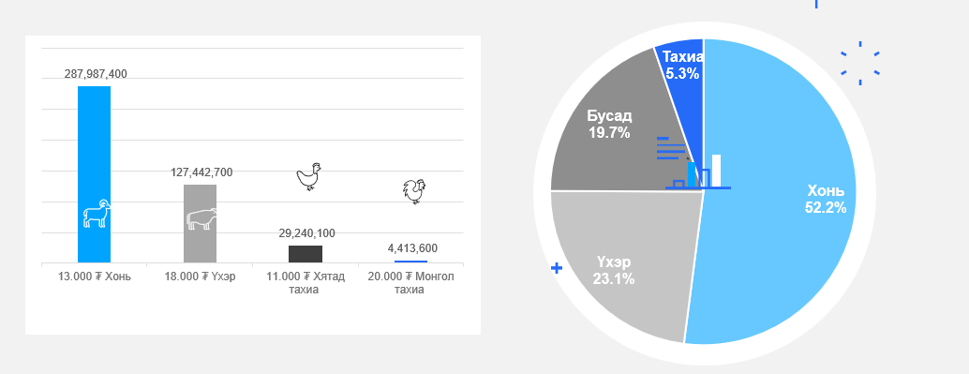Image resolution: width=969 pixels, height=374 pixels.
Task: Click the dark Хятад тахиа bar
Action: tap(306, 254)
